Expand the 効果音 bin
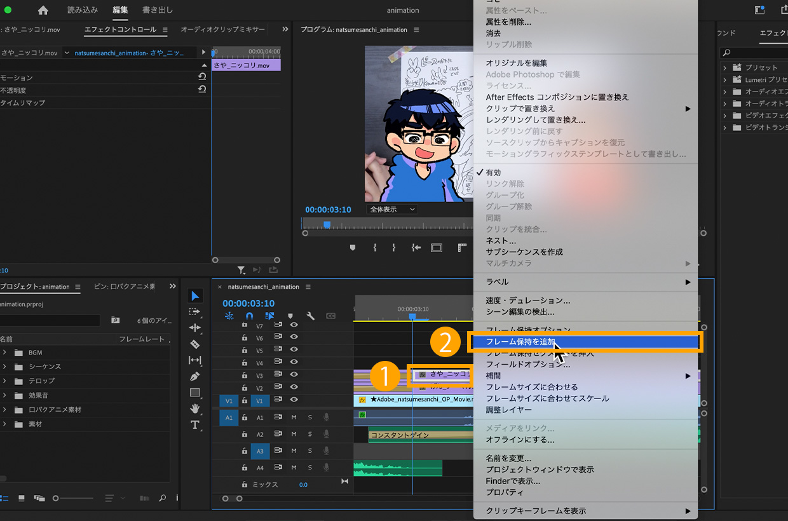Image resolution: width=788 pixels, height=521 pixels. tap(4, 395)
